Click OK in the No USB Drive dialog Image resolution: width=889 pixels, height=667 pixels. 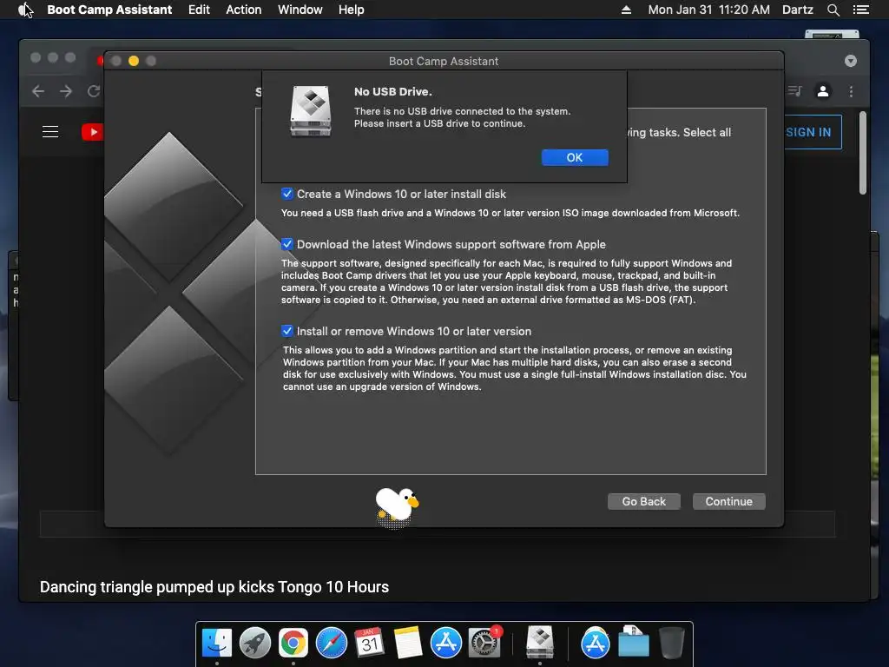point(575,158)
